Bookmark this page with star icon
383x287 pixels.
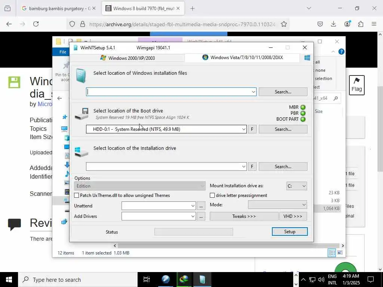coord(284,24)
